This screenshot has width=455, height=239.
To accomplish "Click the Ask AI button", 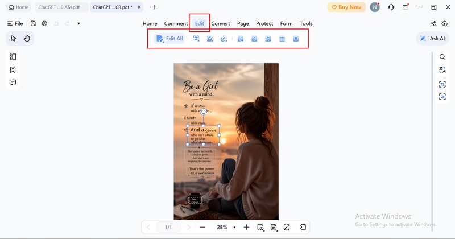I will (432, 38).
